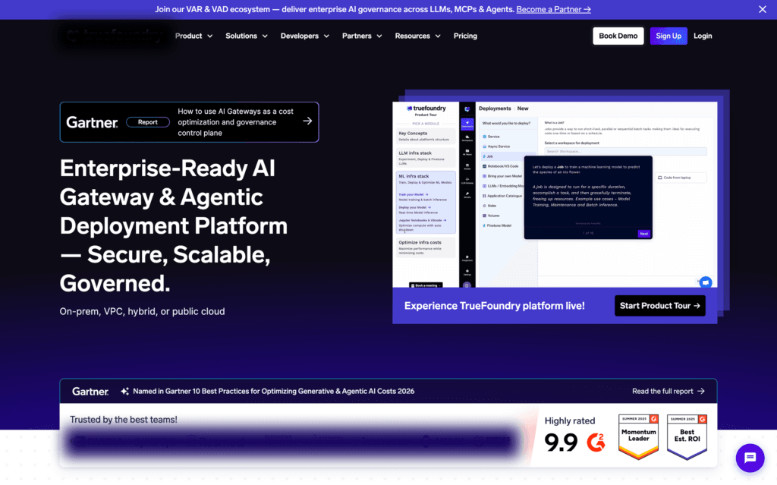Select Code from laptop in the preview

click(x=680, y=178)
